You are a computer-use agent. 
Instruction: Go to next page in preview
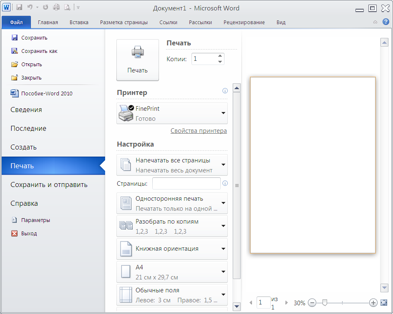tap(287, 303)
